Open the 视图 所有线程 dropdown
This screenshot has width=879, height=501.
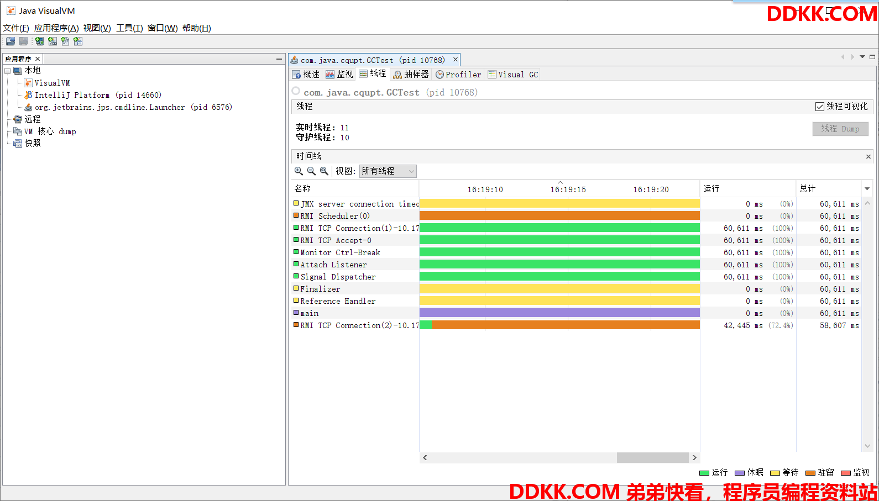coord(388,171)
